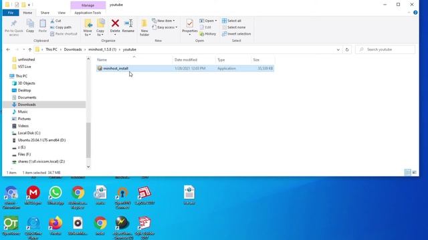
Task: Click Invert selection
Action: [x=236, y=34]
